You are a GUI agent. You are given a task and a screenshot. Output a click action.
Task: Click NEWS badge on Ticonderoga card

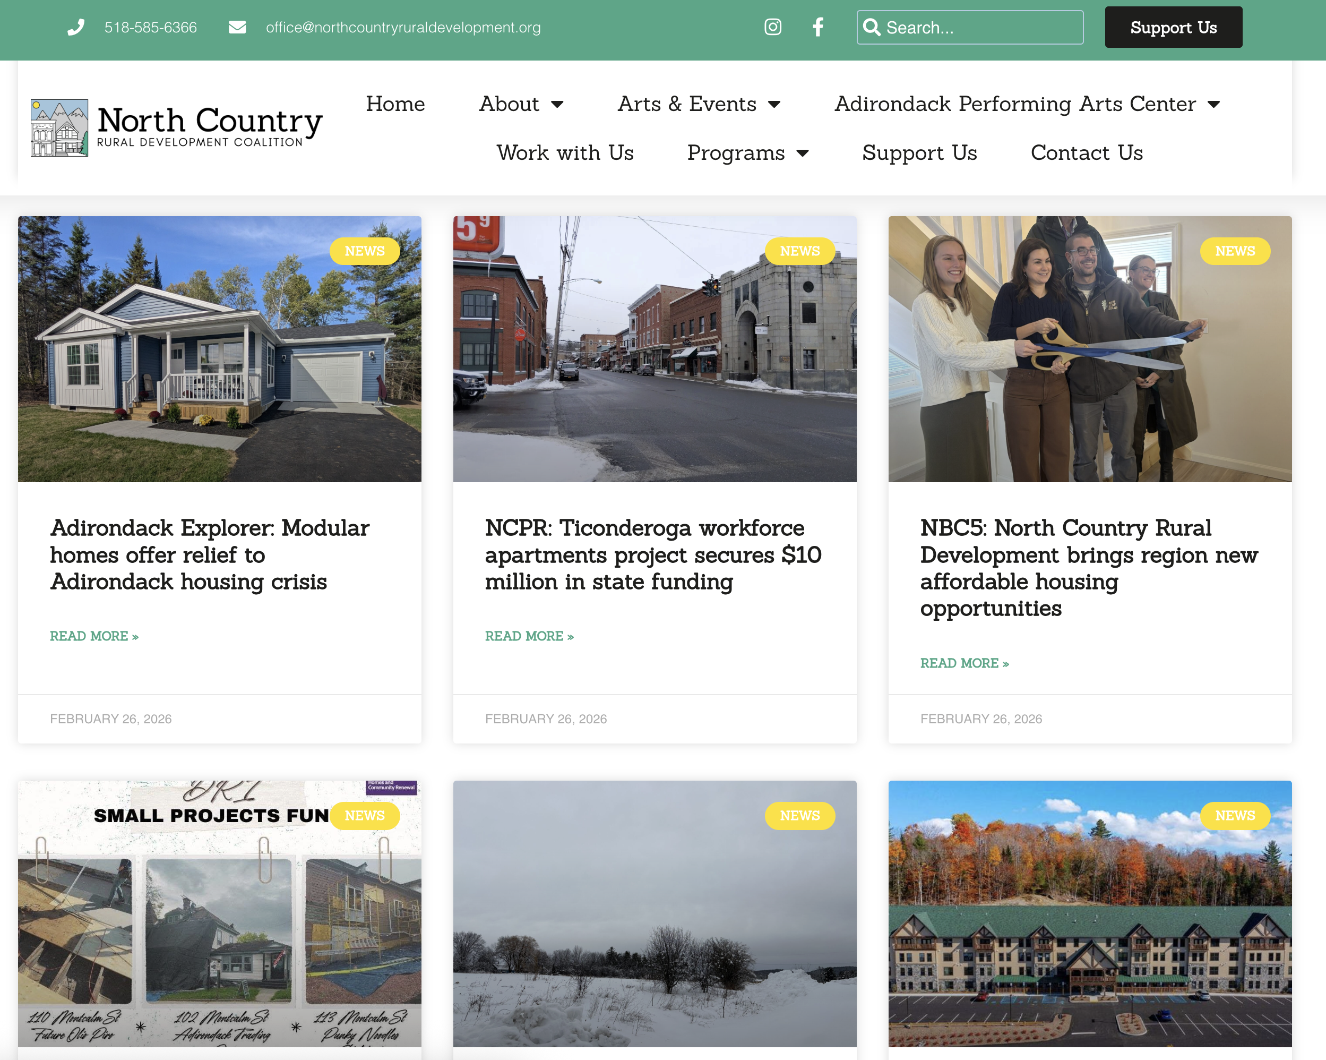click(x=800, y=251)
